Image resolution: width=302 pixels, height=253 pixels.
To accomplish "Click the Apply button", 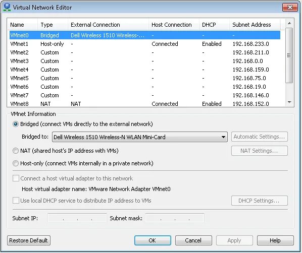I will [234, 240].
